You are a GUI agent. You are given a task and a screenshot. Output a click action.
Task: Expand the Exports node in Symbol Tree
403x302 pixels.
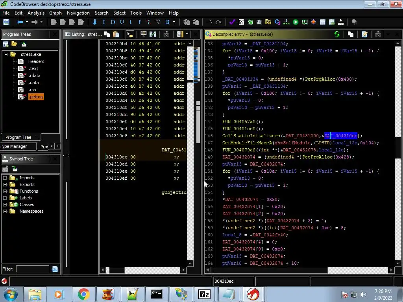[5, 185]
